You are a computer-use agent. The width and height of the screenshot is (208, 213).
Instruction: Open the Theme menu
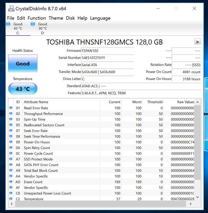(56, 18)
